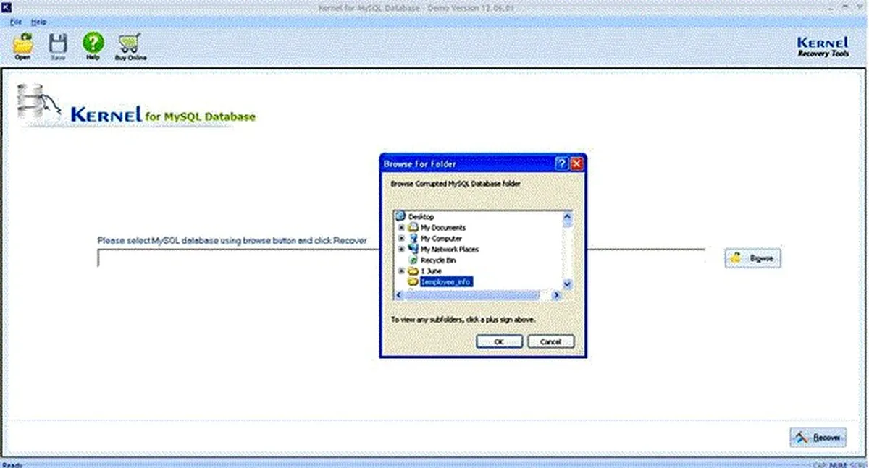Click the Browse button
The height and width of the screenshot is (468, 869).
[x=753, y=258]
